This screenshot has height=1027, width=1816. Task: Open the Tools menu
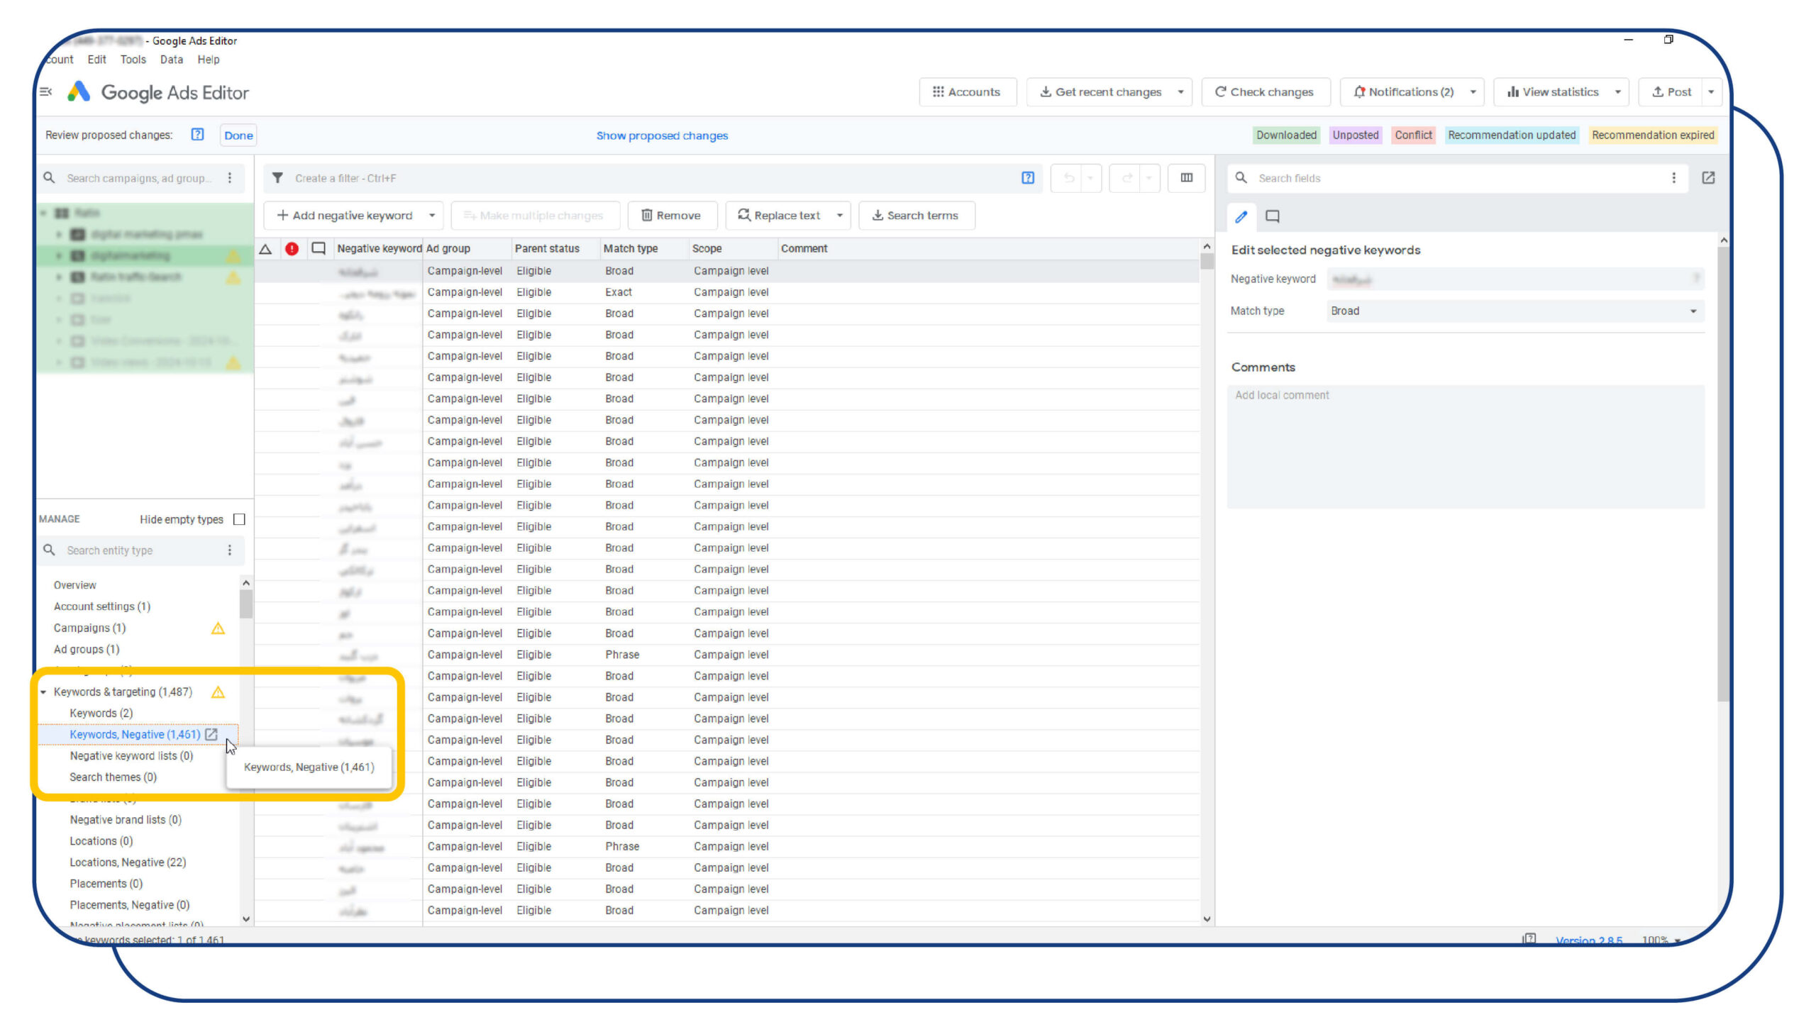[133, 60]
